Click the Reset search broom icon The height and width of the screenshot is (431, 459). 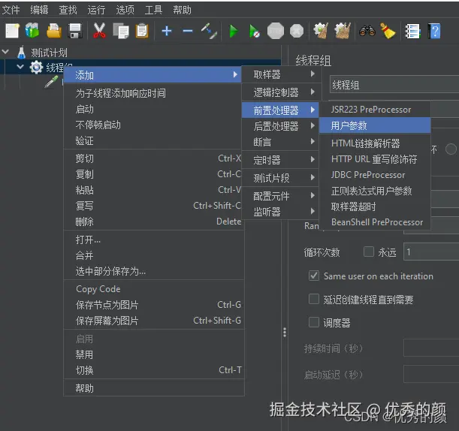(388, 31)
